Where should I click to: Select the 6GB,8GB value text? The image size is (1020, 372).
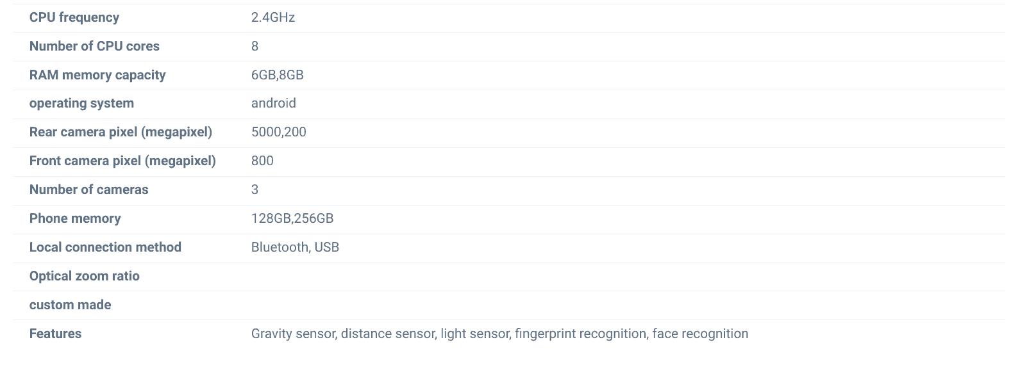coord(278,75)
